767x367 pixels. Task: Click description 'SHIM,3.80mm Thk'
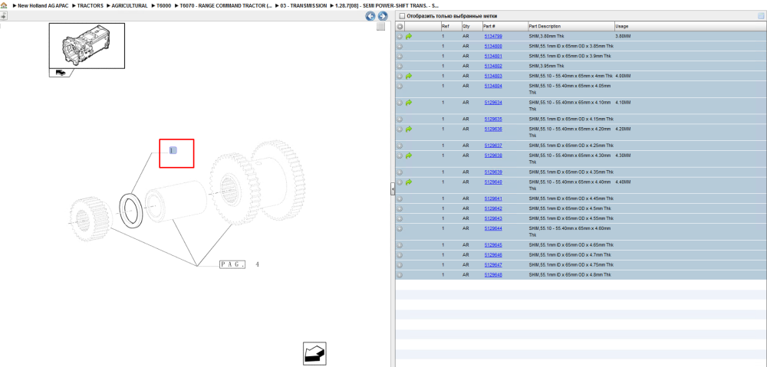pos(546,36)
